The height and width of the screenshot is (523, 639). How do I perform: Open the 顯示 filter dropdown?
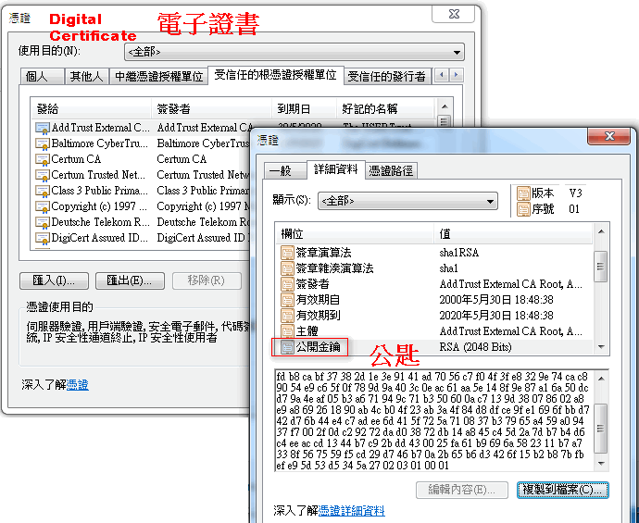(407, 200)
